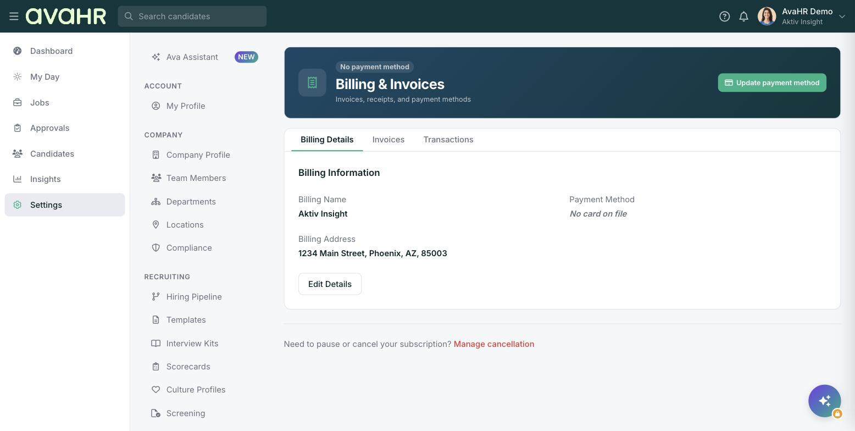
Task: Switch to the Invoices tab
Action: pyautogui.click(x=388, y=140)
